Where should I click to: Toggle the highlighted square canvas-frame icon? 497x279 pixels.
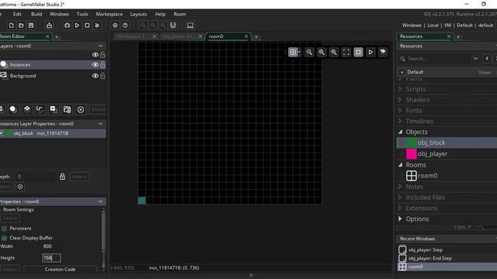click(x=358, y=52)
